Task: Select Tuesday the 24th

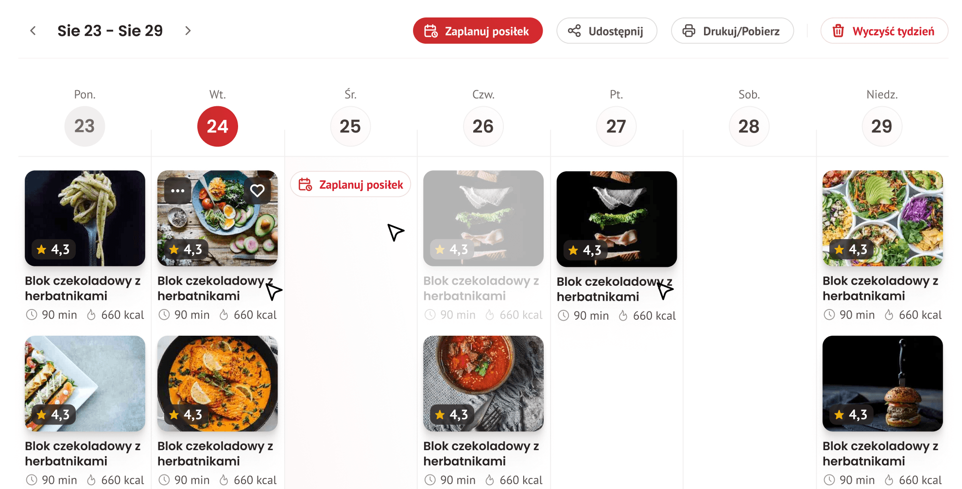Action: [217, 126]
